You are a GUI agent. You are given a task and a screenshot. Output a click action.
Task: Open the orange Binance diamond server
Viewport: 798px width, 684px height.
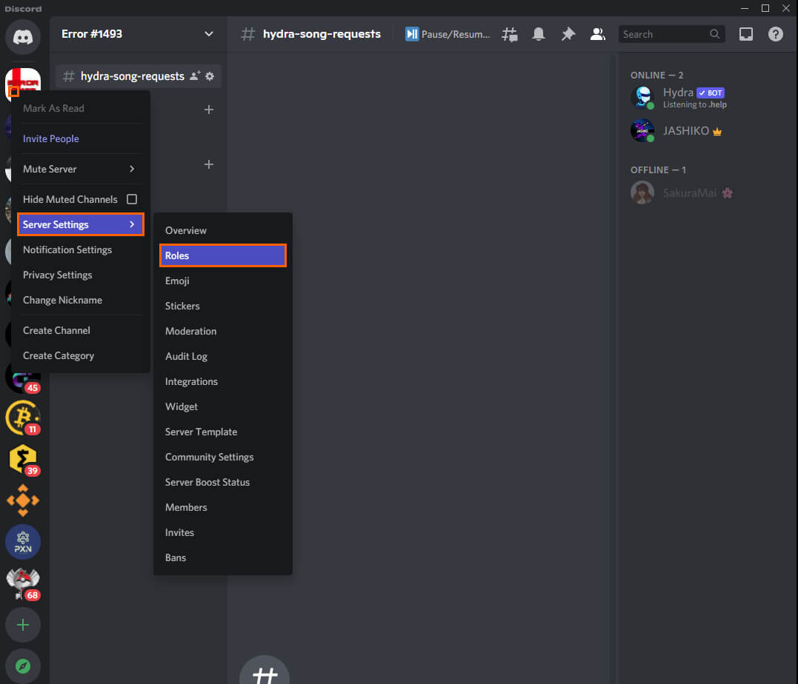click(x=23, y=500)
